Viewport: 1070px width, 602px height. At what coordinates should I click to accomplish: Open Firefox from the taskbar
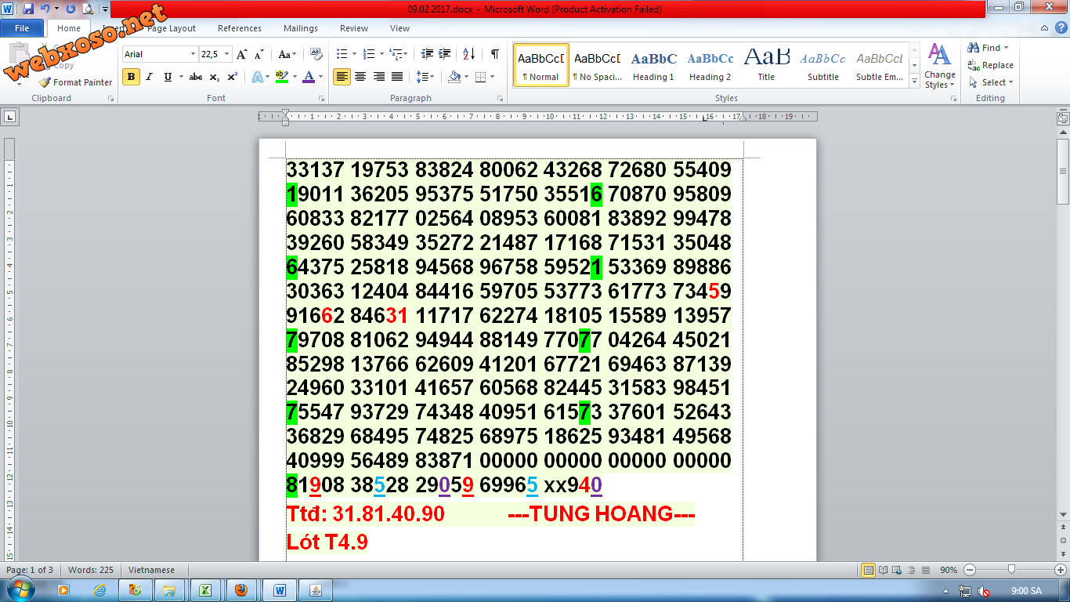241,590
